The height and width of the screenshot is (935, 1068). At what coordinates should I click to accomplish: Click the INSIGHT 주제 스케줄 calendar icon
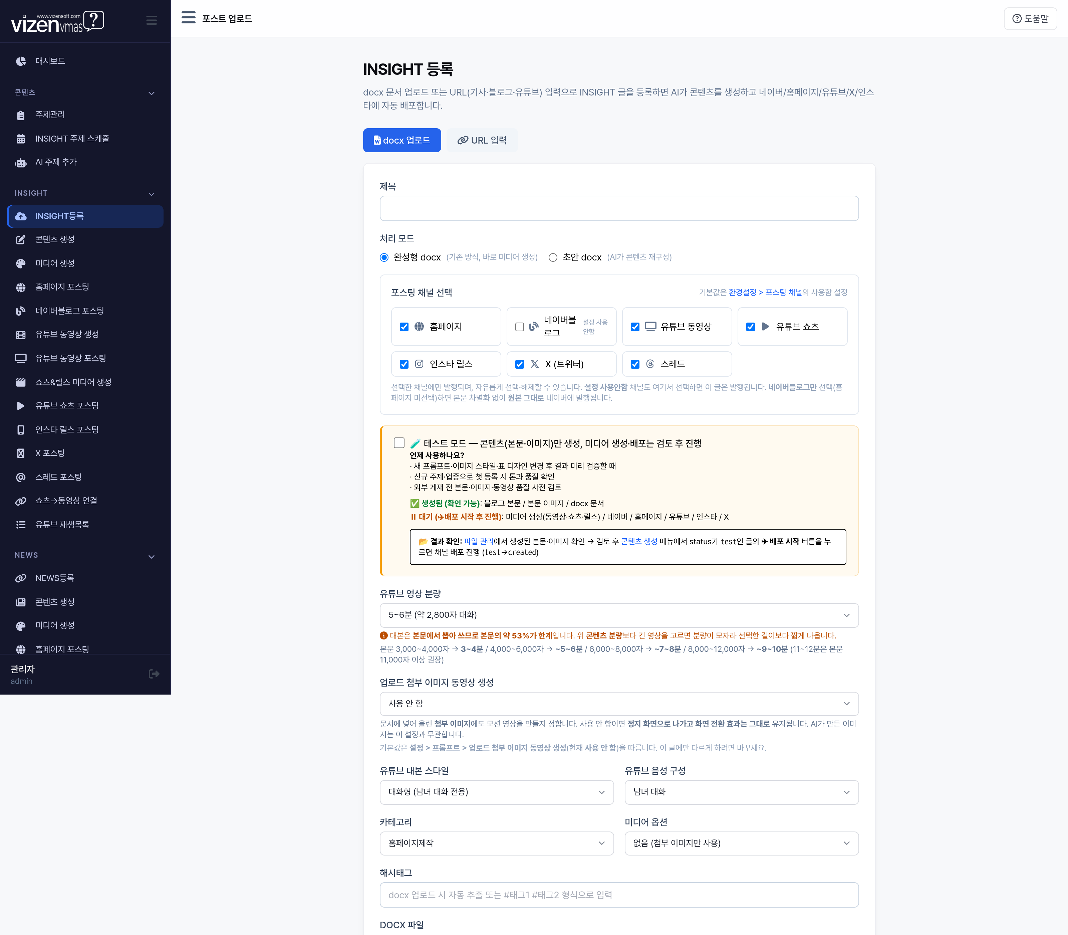[21, 139]
